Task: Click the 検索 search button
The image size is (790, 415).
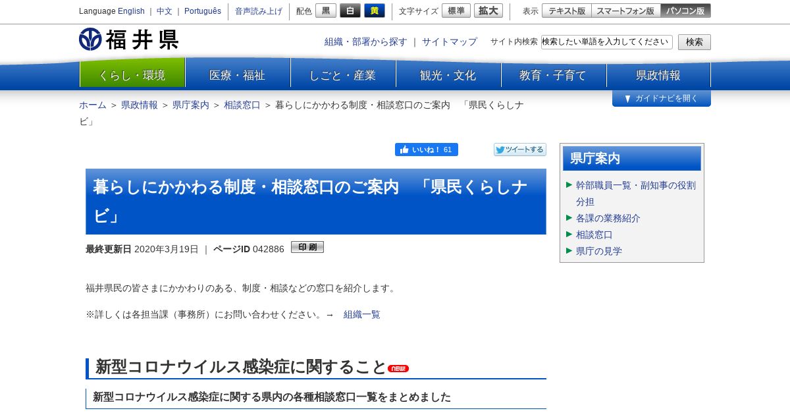Action: (695, 42)
